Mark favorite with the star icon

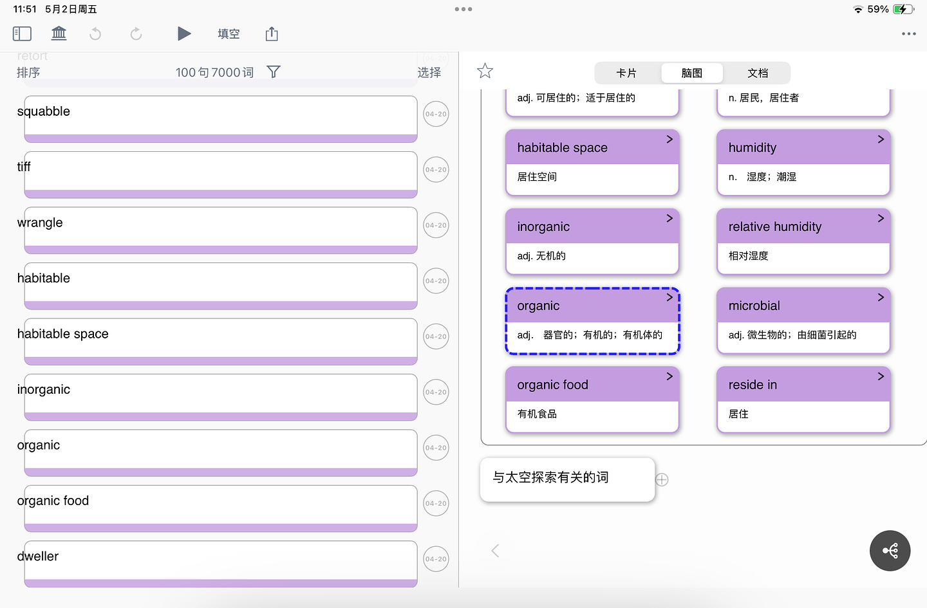click(x=485, y=71)
